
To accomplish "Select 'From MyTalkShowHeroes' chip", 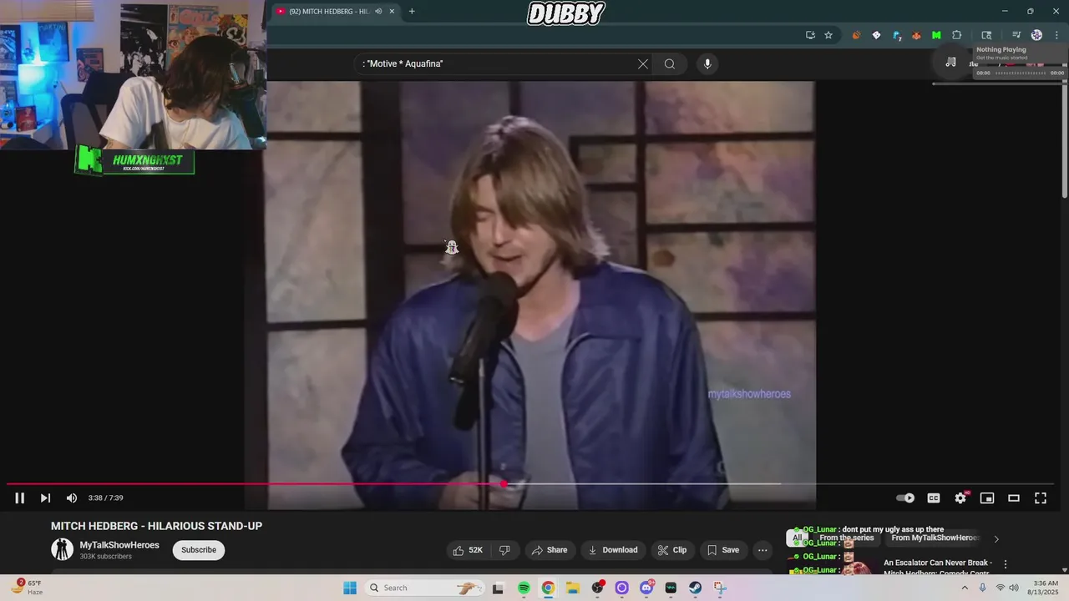I will pos(935,538).
